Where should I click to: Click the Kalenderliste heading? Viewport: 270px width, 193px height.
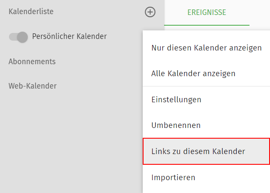(x=31, y=12)
